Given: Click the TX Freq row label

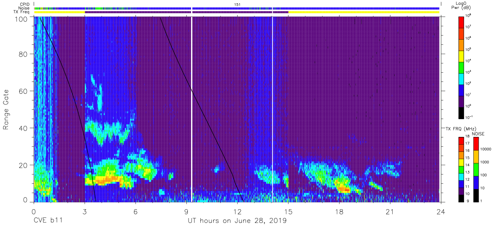Looking at the screenshot, I should [21, 12].
